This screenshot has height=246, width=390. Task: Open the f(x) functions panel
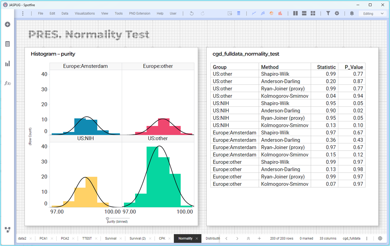pos(8,83)
